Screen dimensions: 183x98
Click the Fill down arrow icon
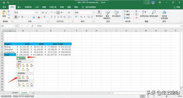136,15
